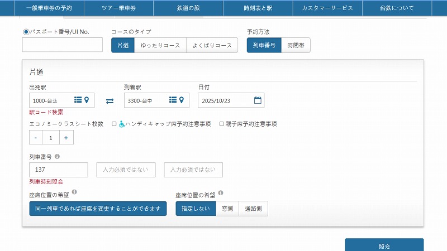Select 片道 course type

[x=123, y=45]
